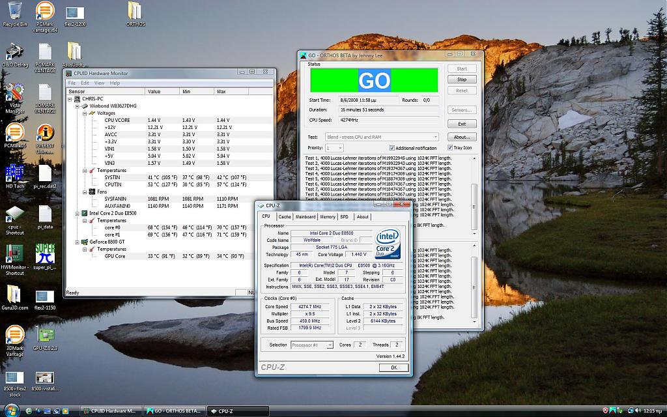This screenshot has height=417, width=667.
Task: Open the 3DMARK VANTAGE text file
Action: [45, 98]
